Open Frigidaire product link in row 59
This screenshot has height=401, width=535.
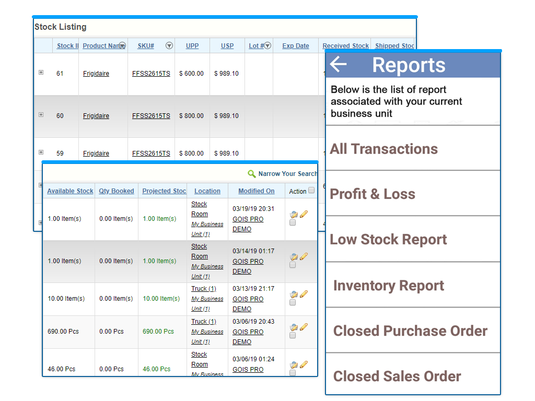(x=96, y=153)
